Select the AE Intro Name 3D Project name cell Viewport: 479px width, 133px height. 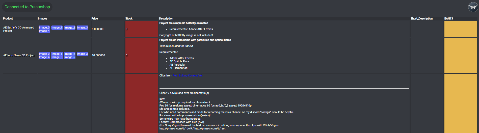pyautogui.click(x=19, y=55)
